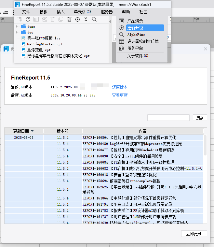Click the refresh icon in file toolbar
This screenshot has height=247, width=214.
pos(28,20)
